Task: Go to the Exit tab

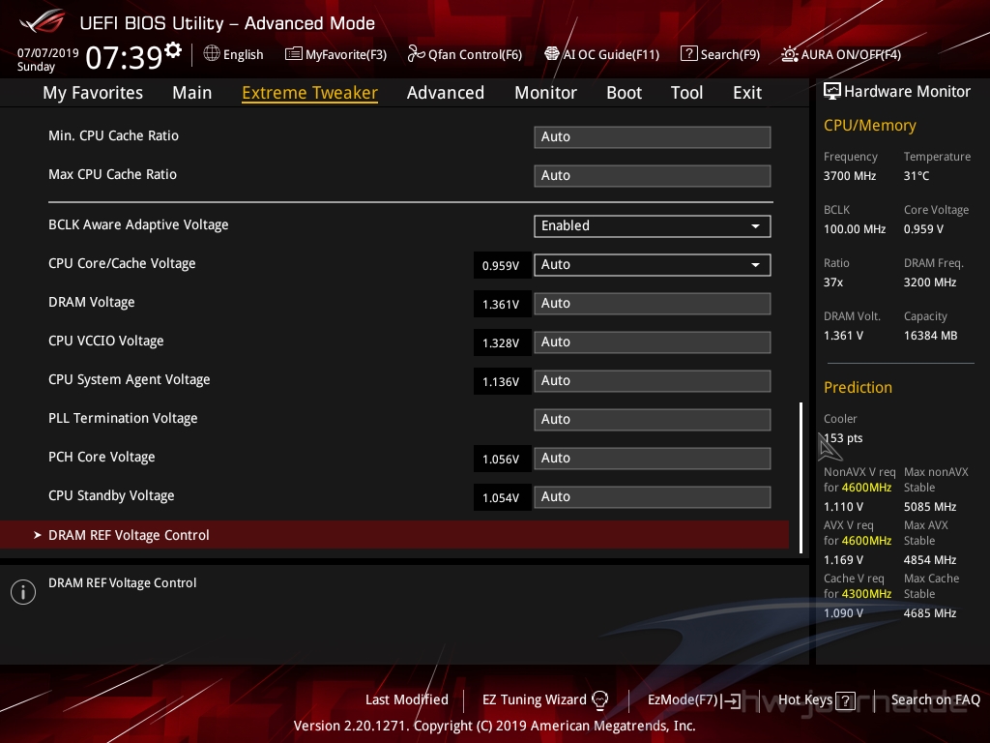Action: click(x=747, y=92)
